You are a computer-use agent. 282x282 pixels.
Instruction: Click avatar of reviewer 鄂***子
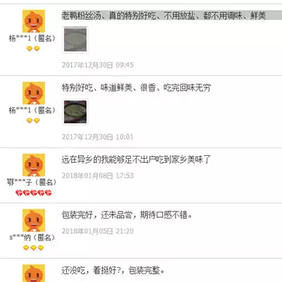[x=34, y=165]
